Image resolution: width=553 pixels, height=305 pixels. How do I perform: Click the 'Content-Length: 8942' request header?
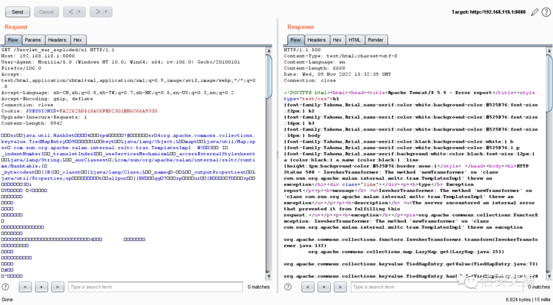tap(32, 123)
